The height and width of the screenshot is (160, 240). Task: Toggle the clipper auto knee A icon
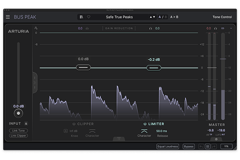point(66,131)
